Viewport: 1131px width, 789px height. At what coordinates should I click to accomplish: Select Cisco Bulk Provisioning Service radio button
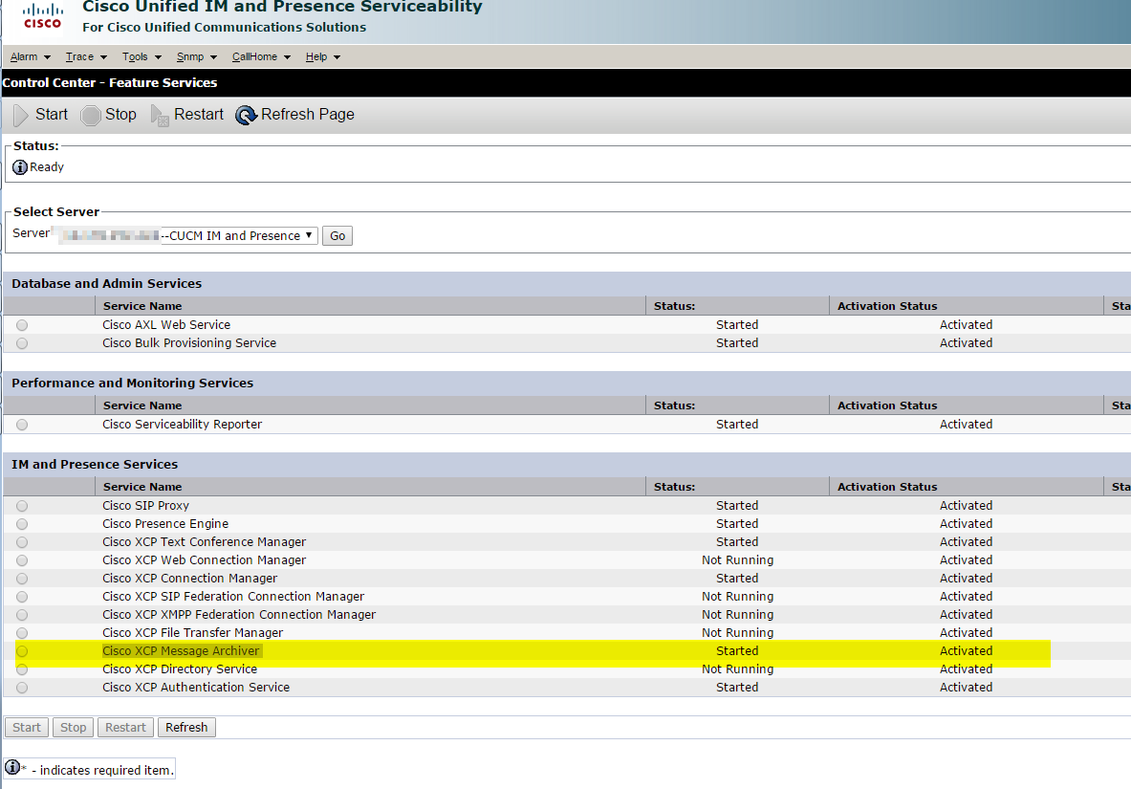point(22,343)
